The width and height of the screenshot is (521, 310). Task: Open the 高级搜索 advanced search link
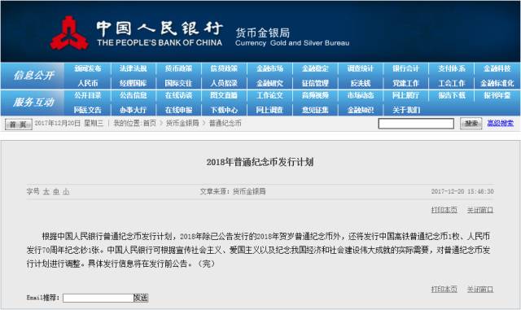pyautogui.click(x=500, y=124)
